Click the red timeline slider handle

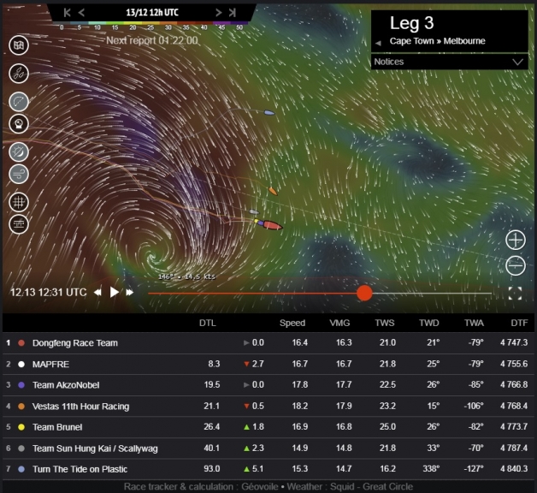(364, 293)
